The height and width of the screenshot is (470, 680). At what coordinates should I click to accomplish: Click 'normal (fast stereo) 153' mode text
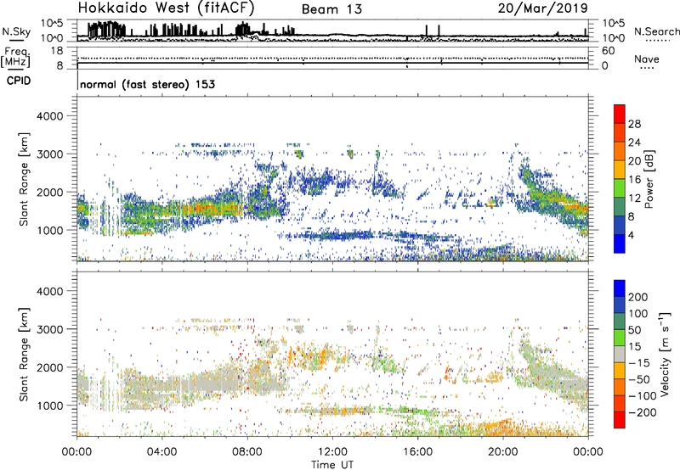pos(147,84)
